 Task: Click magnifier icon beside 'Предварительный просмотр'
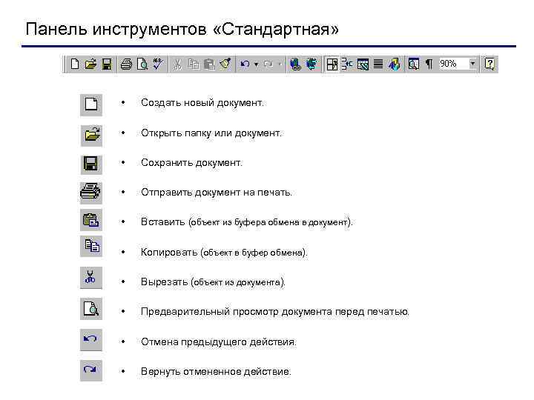point(91,308)
